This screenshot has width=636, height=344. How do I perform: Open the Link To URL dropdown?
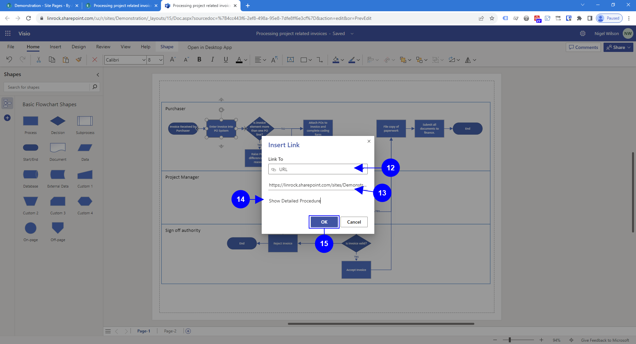coord(317,169)
